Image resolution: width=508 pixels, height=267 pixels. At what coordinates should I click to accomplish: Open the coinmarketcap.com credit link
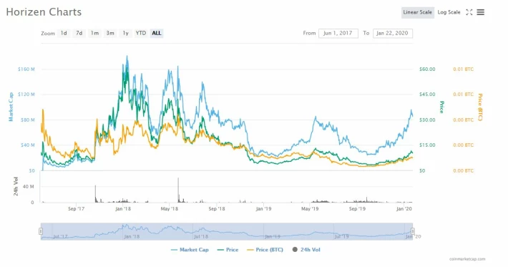(x=467, y=259)
